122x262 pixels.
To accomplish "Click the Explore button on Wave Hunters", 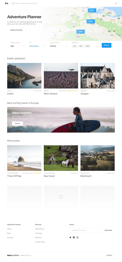I will [x=18, y=124].
